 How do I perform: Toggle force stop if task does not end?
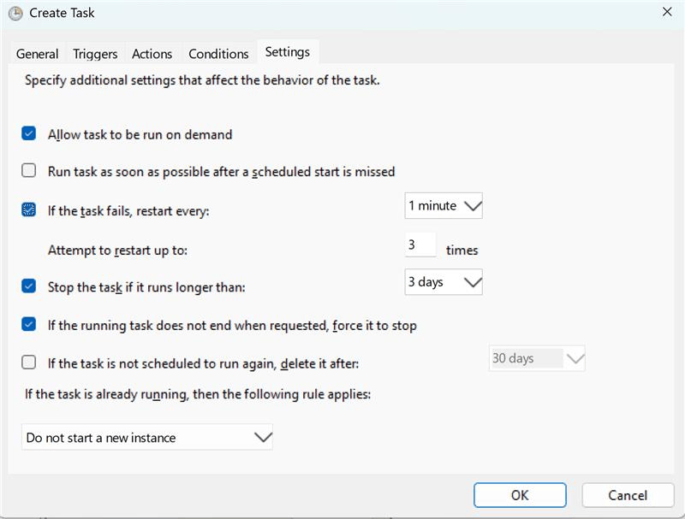(x=29, y=325)
